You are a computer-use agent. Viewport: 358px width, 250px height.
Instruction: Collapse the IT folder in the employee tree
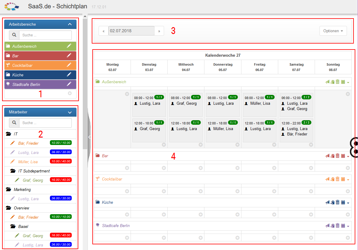pyautogui.click(x=8, y=134)
